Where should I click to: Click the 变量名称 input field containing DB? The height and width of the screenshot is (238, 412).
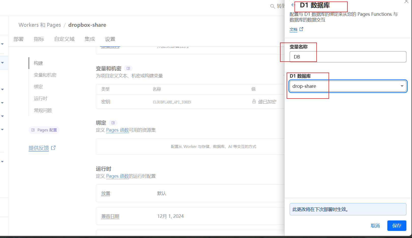pyautogui.click(x=348, y=57)
